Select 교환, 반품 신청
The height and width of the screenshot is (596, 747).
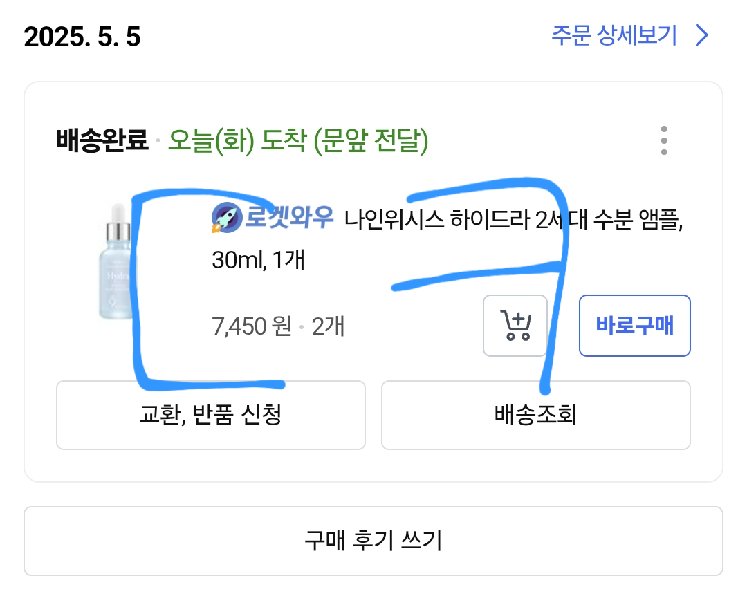(x=210, y=415)
